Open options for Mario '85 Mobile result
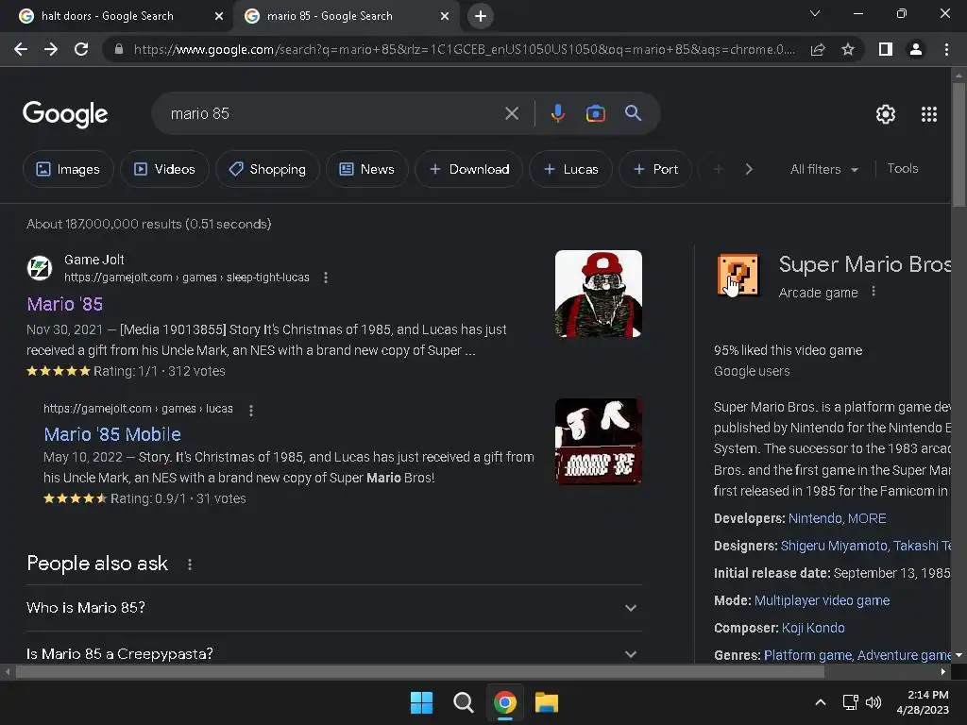This screenshot has width=967, height=725. (x=251, y=410)
